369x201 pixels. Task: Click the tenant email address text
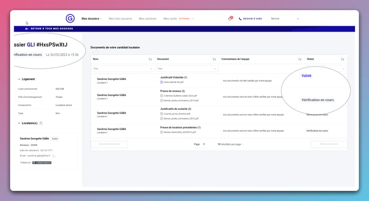tap(39, 156)
